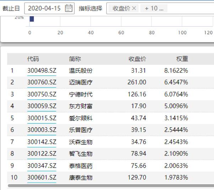Click the weight value 5.0096%

click(176, 106)
